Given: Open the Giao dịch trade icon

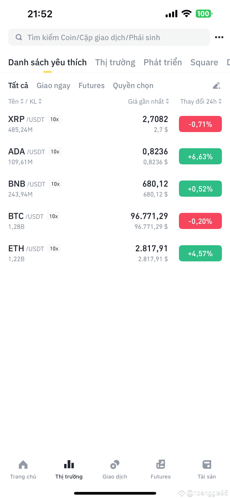Looking at the screenshot, I should (115, 465).
